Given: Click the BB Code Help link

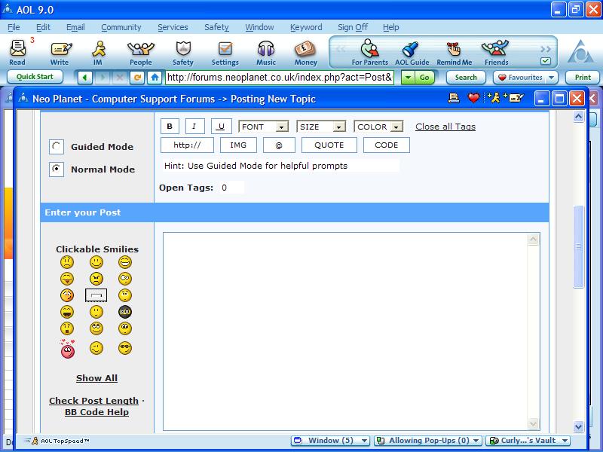Looking at the screenshot, I should 97,412.
